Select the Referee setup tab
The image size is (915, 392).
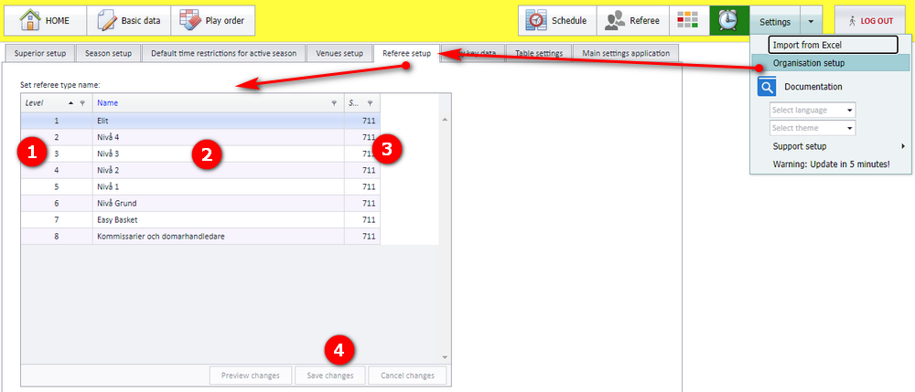coord(407,54)
